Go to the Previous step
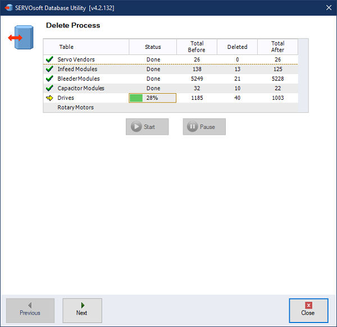337x327 pixels. tap(30, 311)
